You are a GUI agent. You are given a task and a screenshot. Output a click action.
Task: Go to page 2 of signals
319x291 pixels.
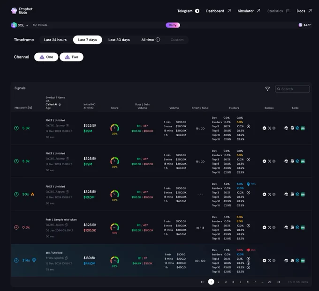tap(218, 282)
